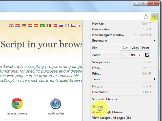Switch language with German flag
Screen dimensions: 162x121
point(24,26)
